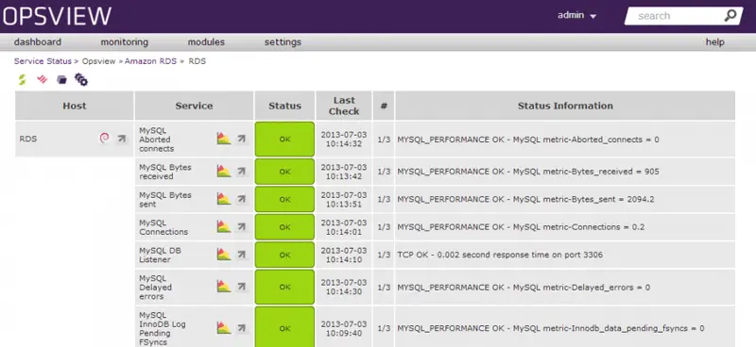Click OK status for MySQL Aborted connects

pyautogui.click(x=285, y=140)
